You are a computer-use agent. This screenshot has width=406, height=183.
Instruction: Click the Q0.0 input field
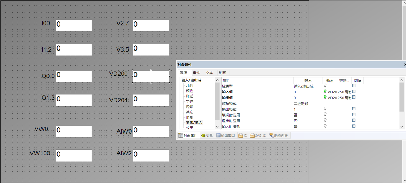pos(74,76)
